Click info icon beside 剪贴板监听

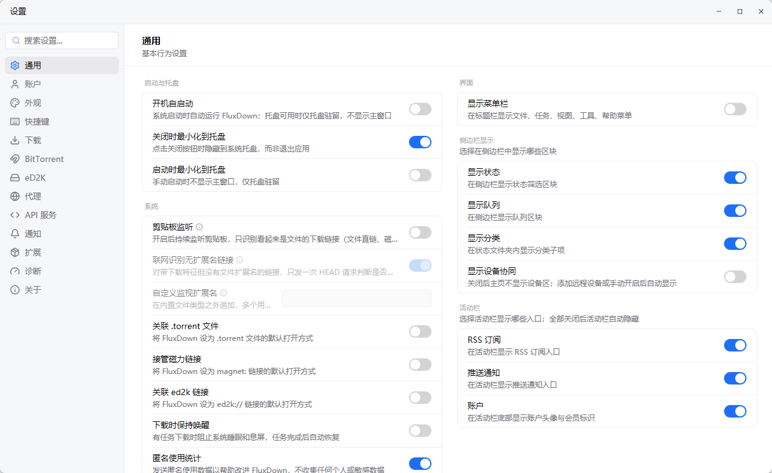pos(200,227)
